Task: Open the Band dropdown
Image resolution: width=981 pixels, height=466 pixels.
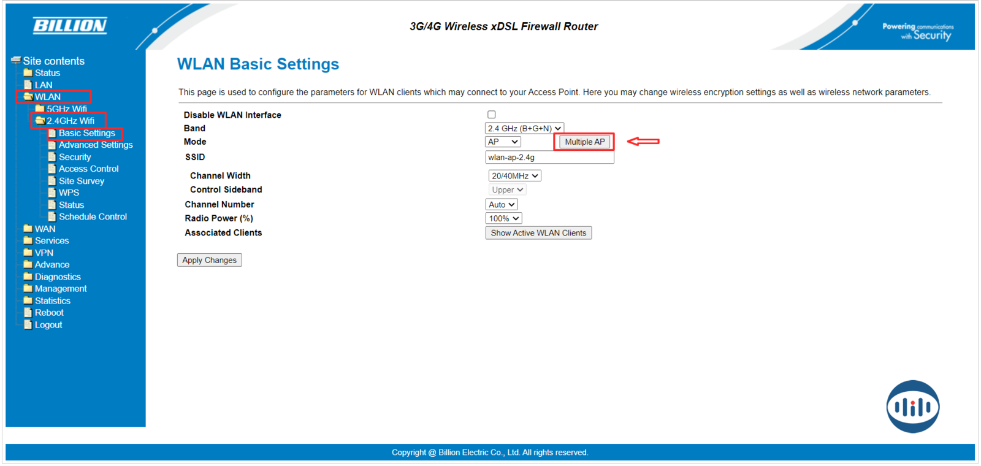Action: pos(524,128)
